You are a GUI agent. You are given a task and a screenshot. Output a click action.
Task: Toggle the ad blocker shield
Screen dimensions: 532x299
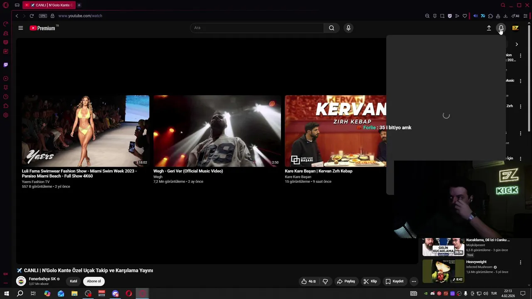click(x=450, y=16)
